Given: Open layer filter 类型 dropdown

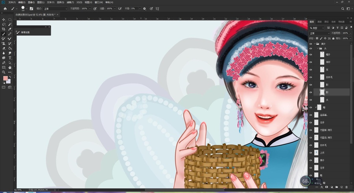Looking at the screenshot, I should 317,28.
